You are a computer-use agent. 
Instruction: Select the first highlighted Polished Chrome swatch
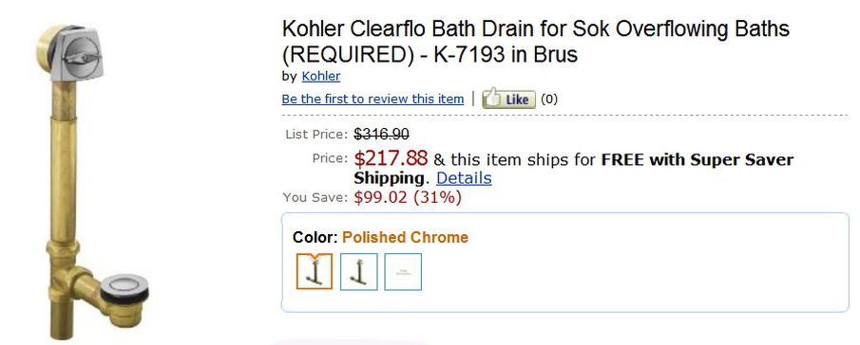pyautogui.click(x=315, y=271)
